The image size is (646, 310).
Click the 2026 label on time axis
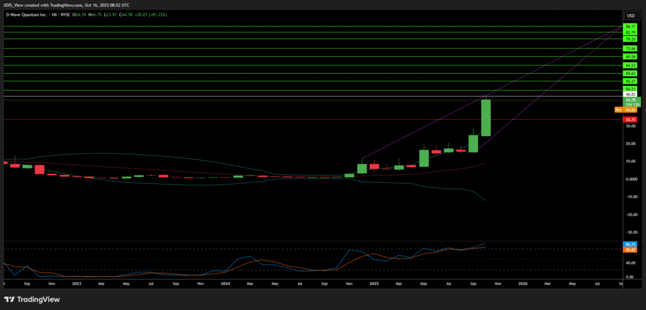522,284
